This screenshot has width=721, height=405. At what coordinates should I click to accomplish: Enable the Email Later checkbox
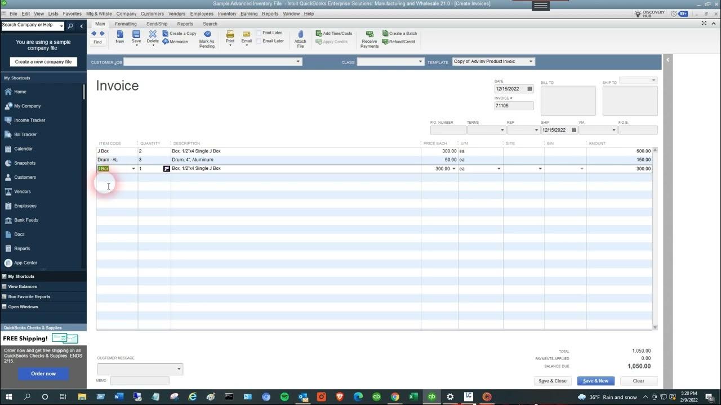(259, 41)
